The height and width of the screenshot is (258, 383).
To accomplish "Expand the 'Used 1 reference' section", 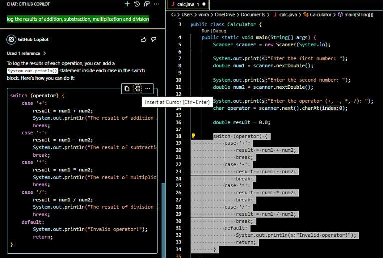I will [x=26, y=53].
